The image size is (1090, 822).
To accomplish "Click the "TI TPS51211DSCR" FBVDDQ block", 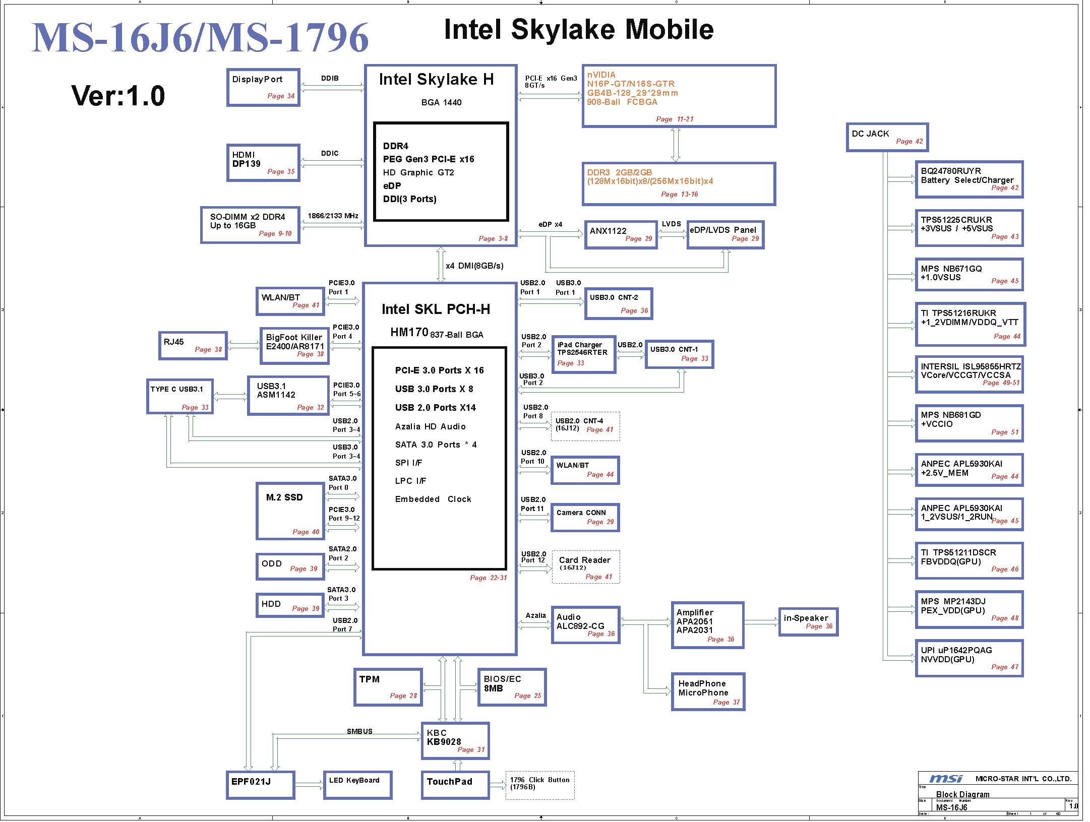I will click(x=969, y=561).
